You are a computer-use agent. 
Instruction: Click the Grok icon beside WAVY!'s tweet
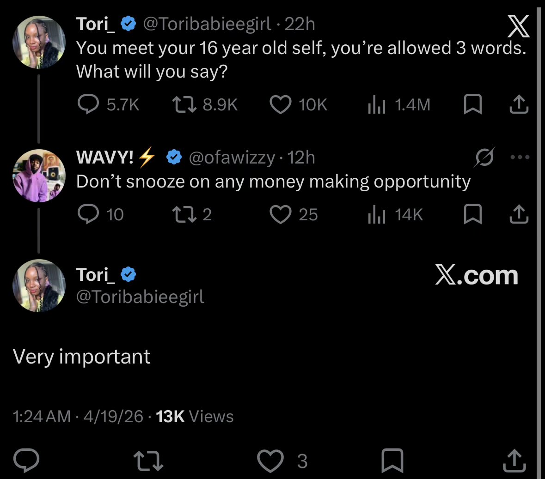coord(484,157)
